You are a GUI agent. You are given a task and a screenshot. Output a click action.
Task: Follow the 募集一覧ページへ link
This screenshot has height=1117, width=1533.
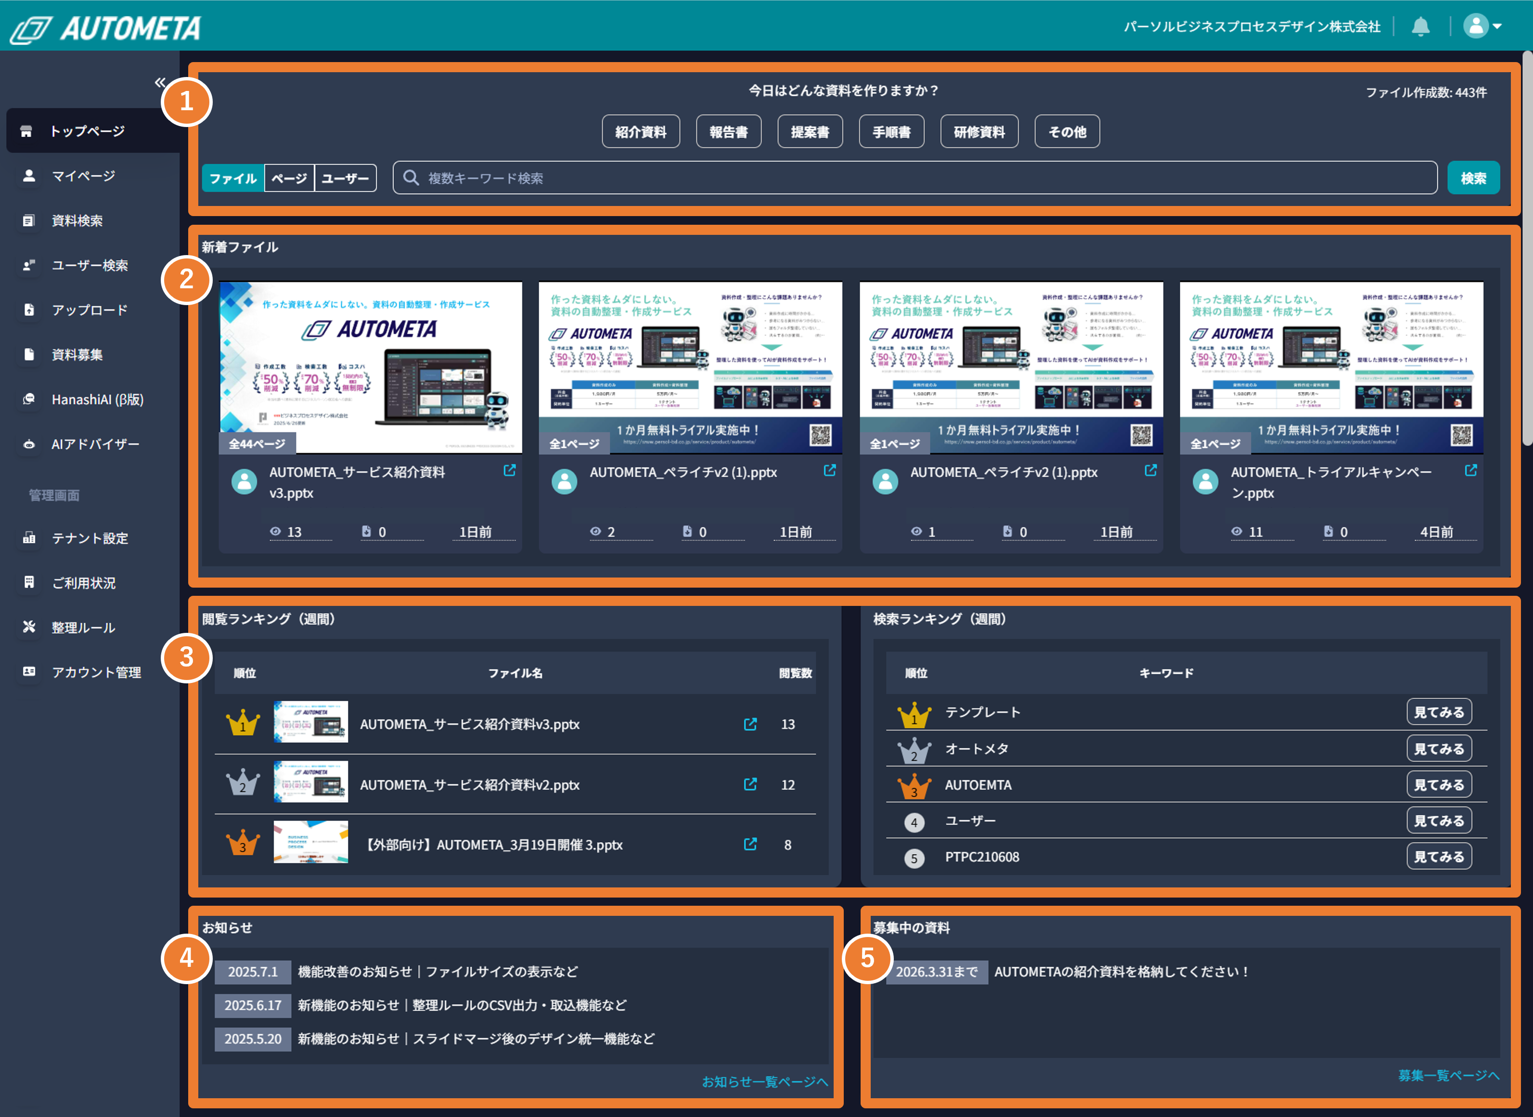click(x=1448, y=1075)
